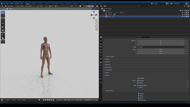
Task: Open the Scene properties tab
Action: pyautogui.click(x=101, y=53)
